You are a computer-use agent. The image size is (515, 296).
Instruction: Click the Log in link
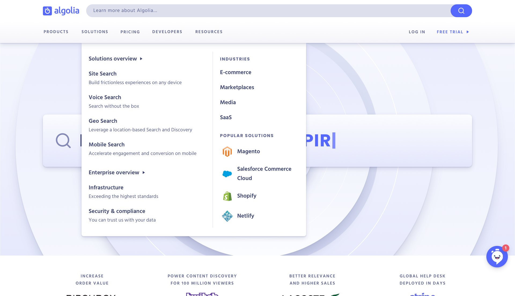[417, 32]
